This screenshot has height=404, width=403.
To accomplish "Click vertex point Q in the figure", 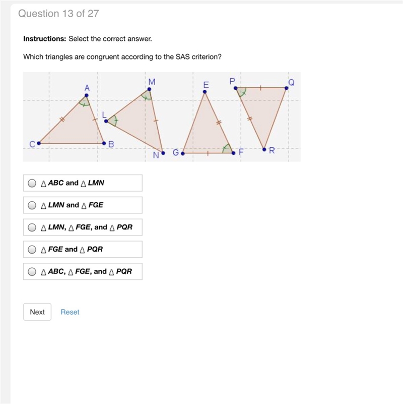I will coord(287,88).
